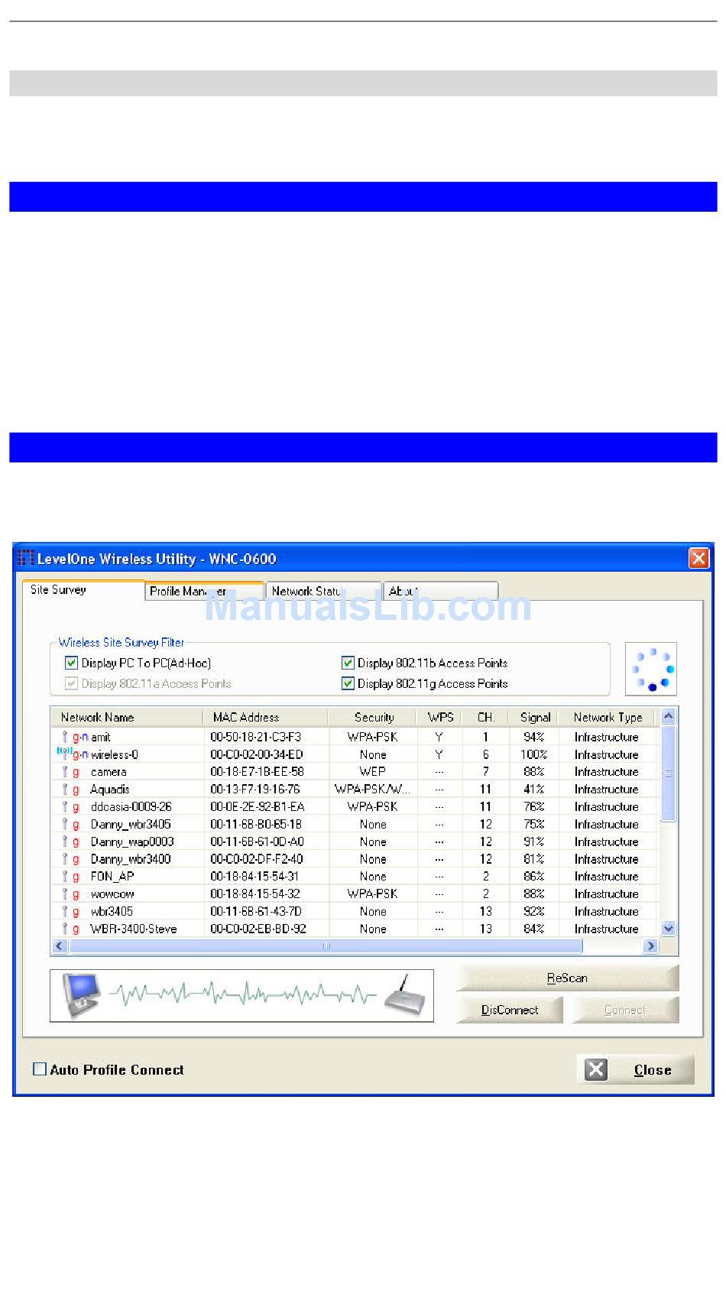Select the network named FON_AP
The image size is (726, 1294).
[x=112, y=877]
